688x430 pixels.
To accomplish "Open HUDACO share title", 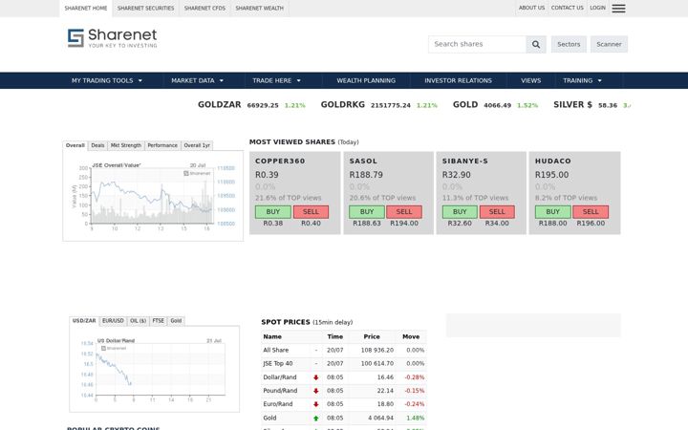I will pos(553,161).
